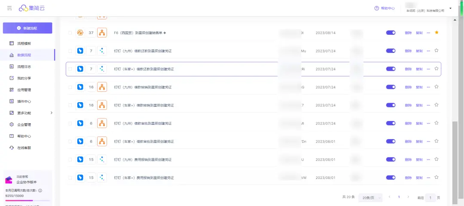The width and height of the screenshot is (464, 206).
Task: Click the F6 app icon in the F6（西国贸）row
Action: (x=80, y=33)
